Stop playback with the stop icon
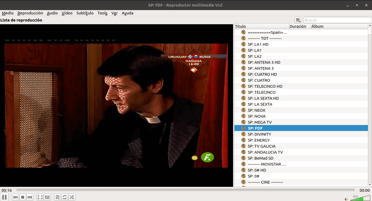 point(23,197)
